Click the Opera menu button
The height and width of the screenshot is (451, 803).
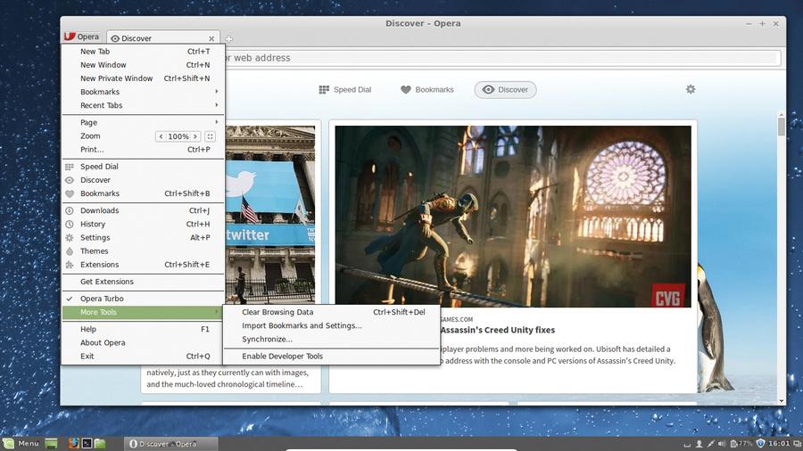(x=82, y=37)
